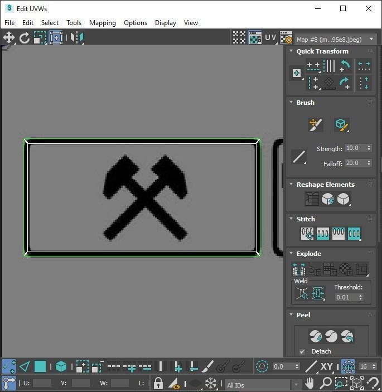Click the edge distance value 16 field

[365, 366]
